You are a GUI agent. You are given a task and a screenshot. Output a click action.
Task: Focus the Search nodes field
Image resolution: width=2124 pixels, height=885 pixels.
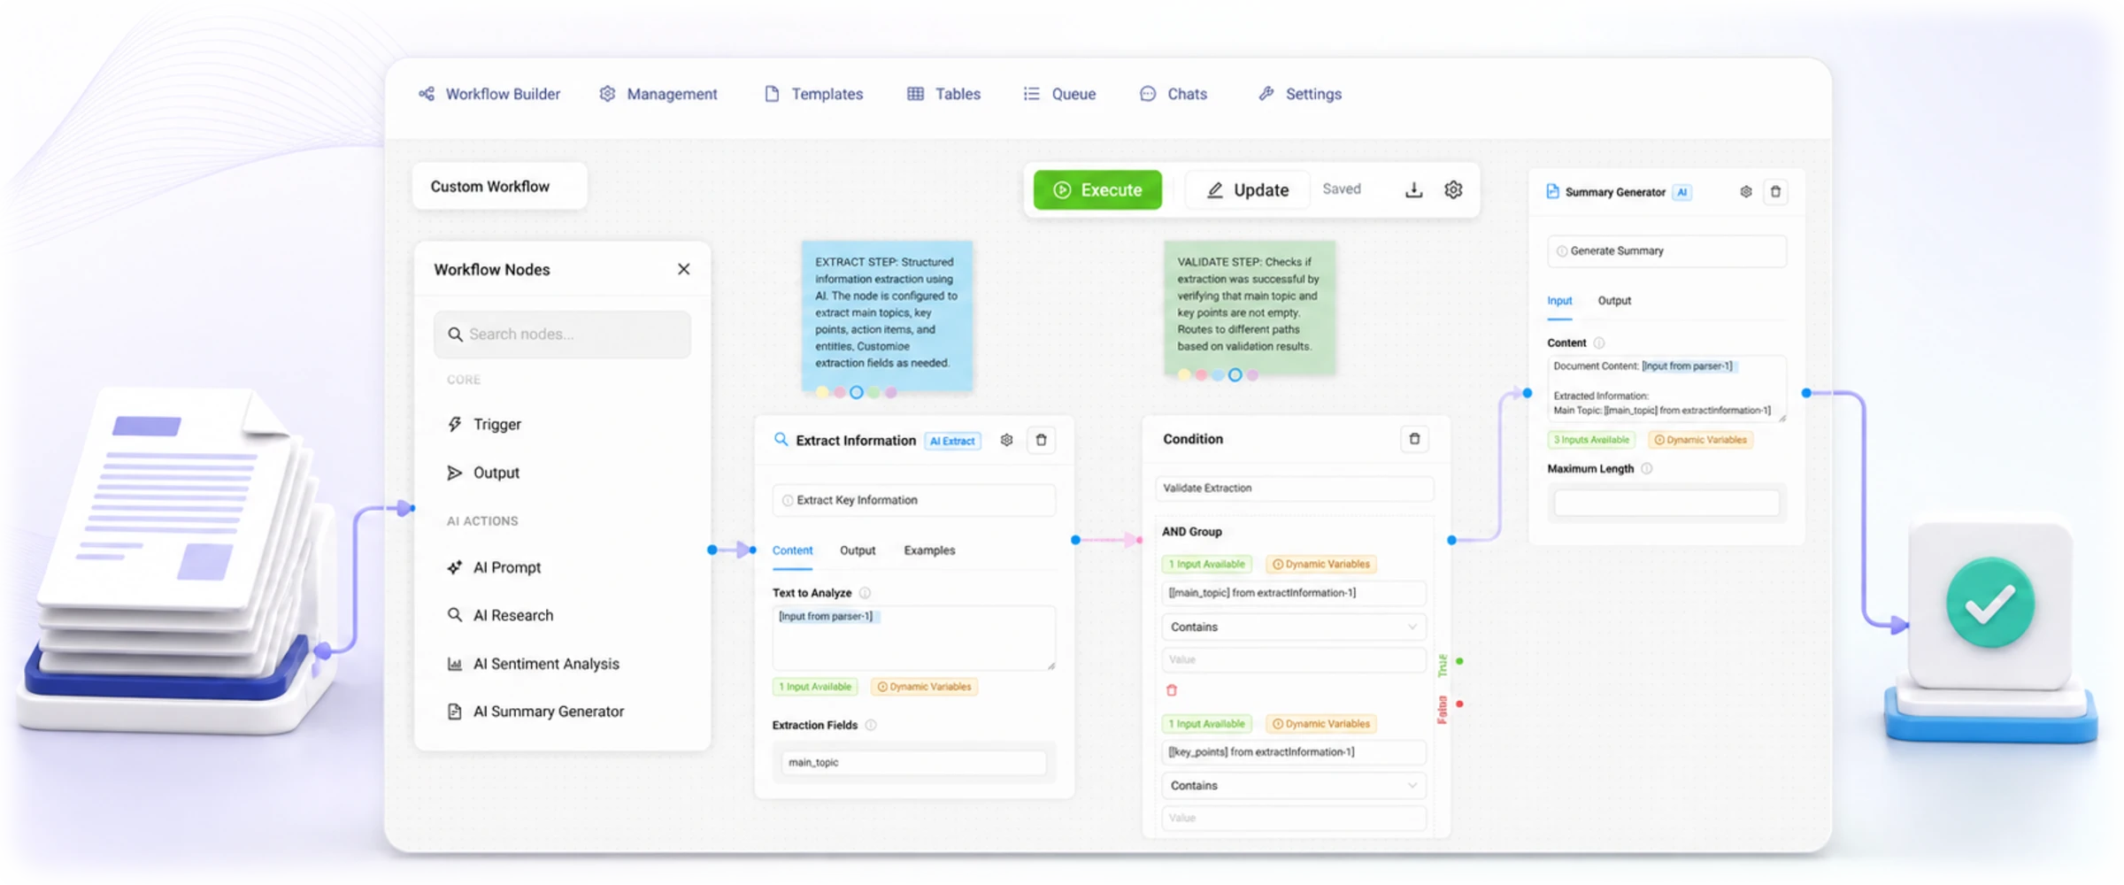[x=563, y=335]
